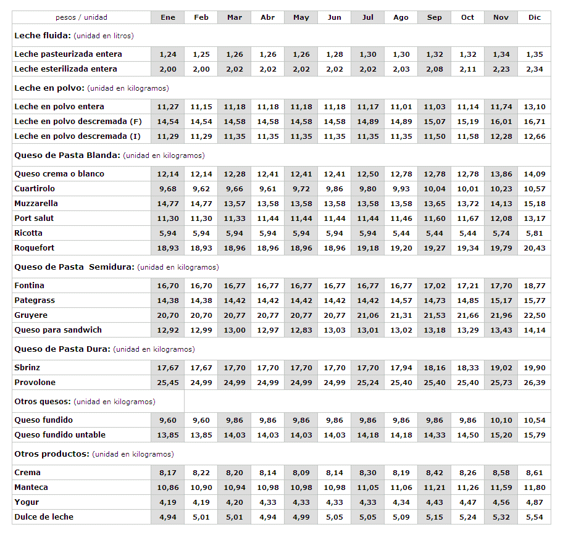Screen dimensions: 563x535
Task: Click Roquefort Dic value 20,43
Action: 534,247
